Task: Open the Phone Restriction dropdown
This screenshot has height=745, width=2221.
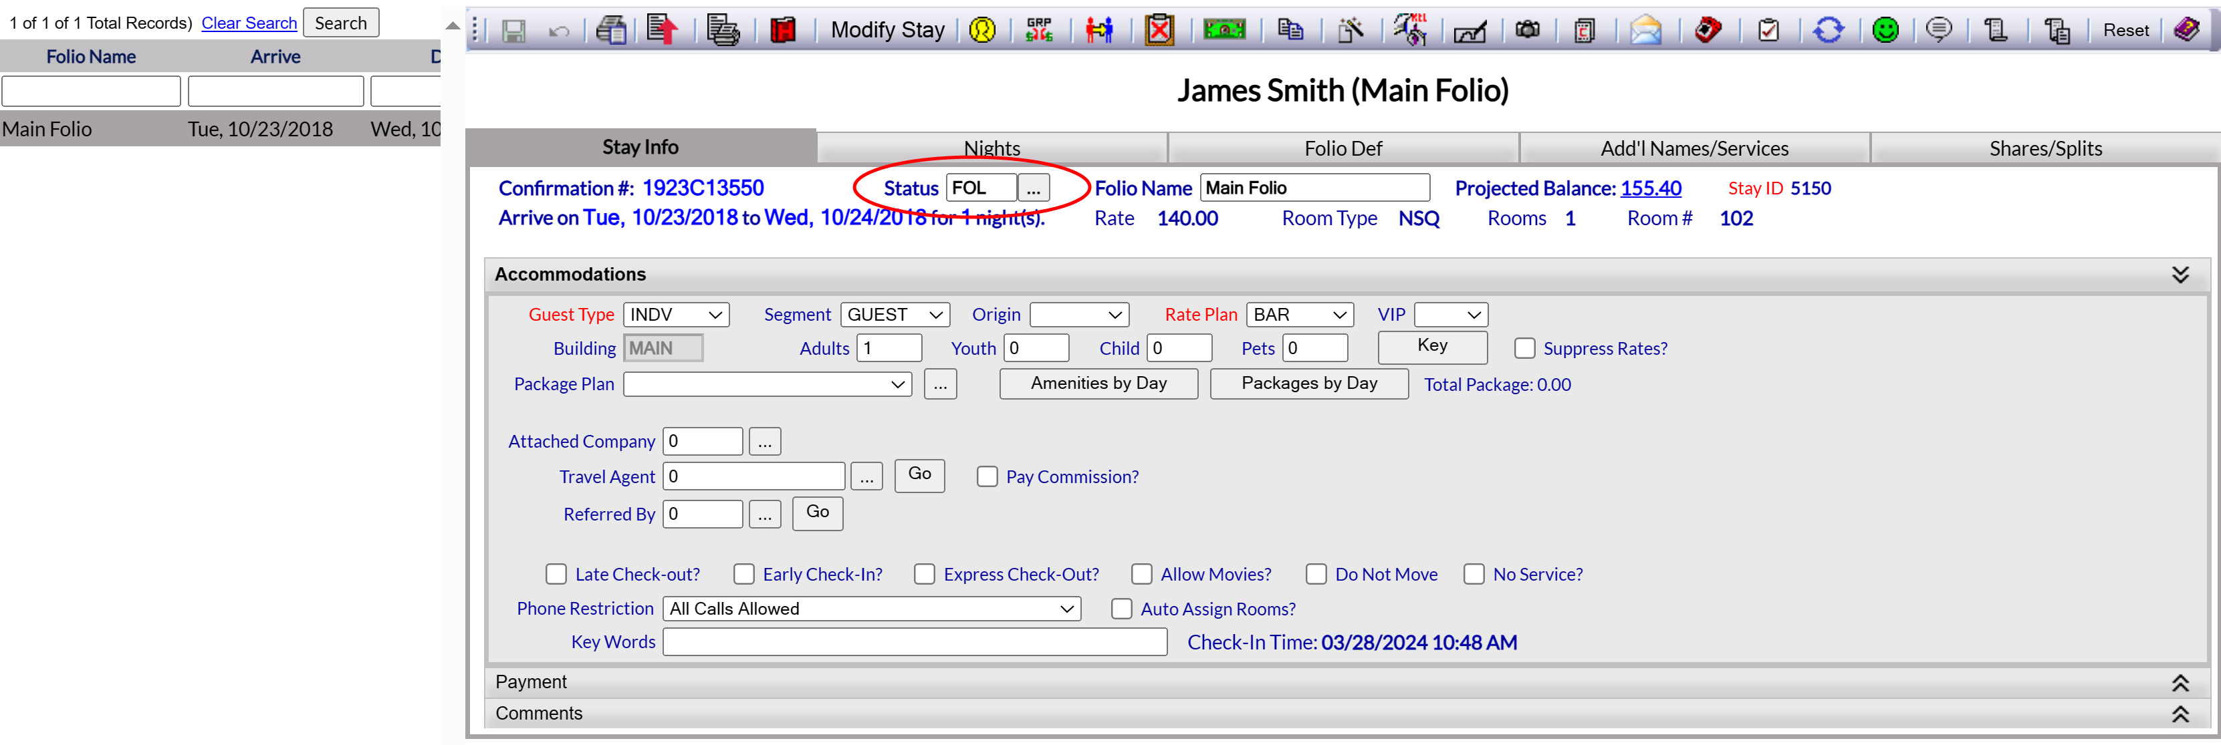Action: pyautogui.click(x=872, y=608)
